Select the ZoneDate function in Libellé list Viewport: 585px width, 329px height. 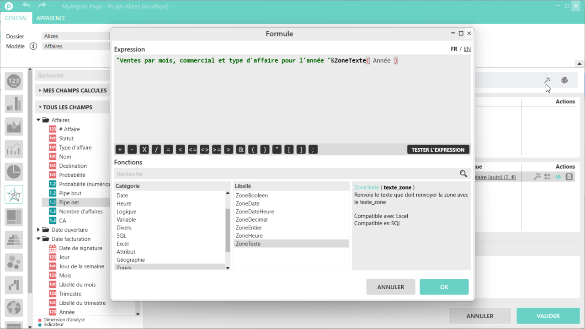(x=247, y=203)
